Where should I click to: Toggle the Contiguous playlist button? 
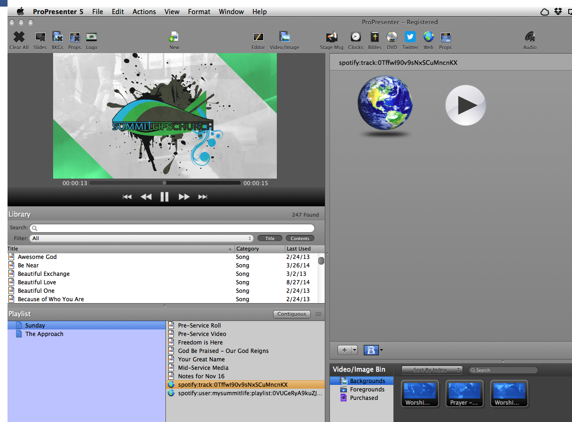[291, 314]
